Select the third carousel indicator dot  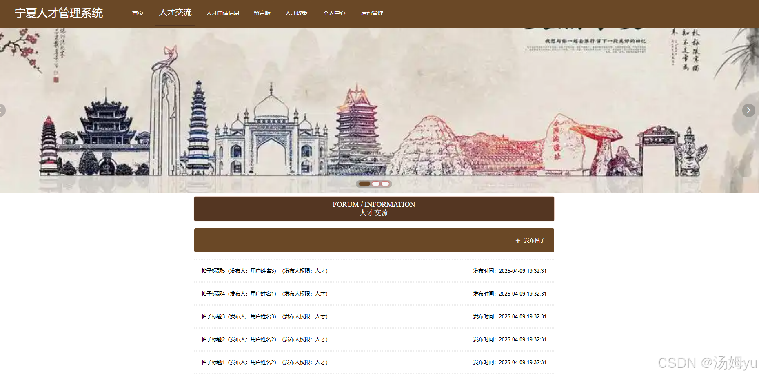coord(385,184)
